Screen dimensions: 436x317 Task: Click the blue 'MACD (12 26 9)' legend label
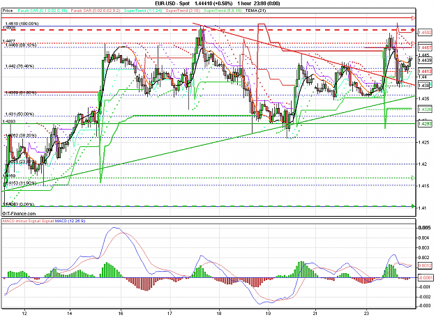(x=70, y=221)
